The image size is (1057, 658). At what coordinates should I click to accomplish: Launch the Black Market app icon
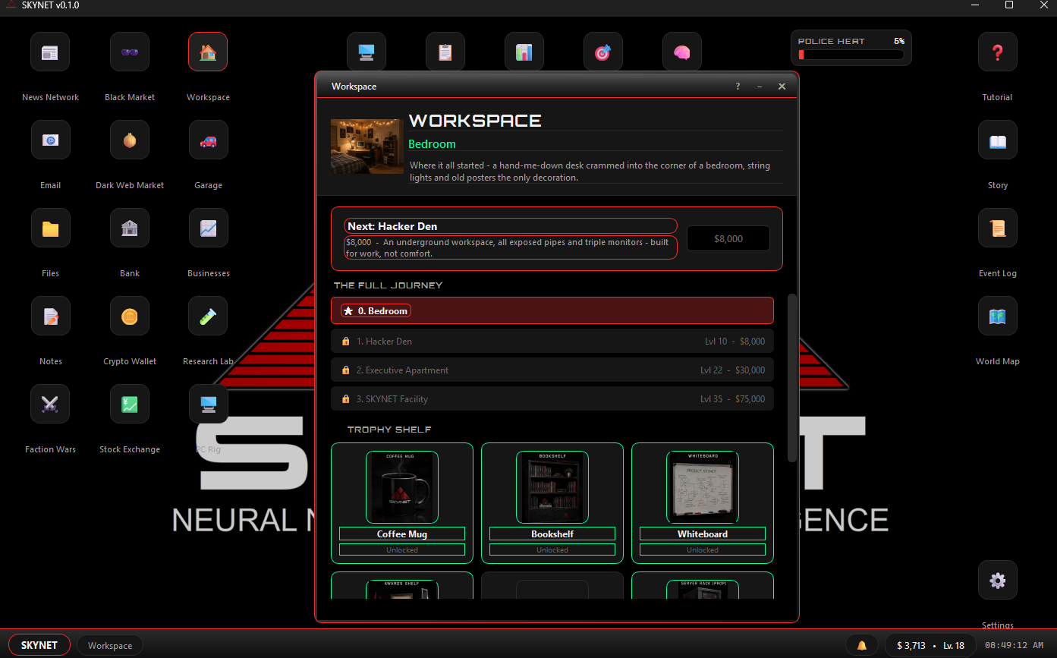(x=130, y=52)
